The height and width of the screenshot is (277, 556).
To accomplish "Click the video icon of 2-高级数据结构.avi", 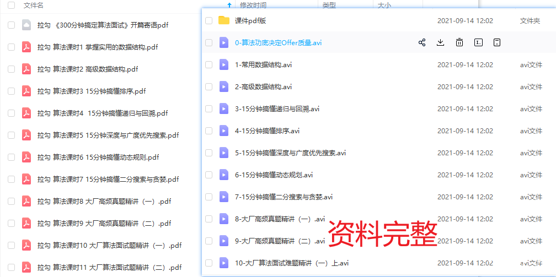I will (x=224, y=87).
